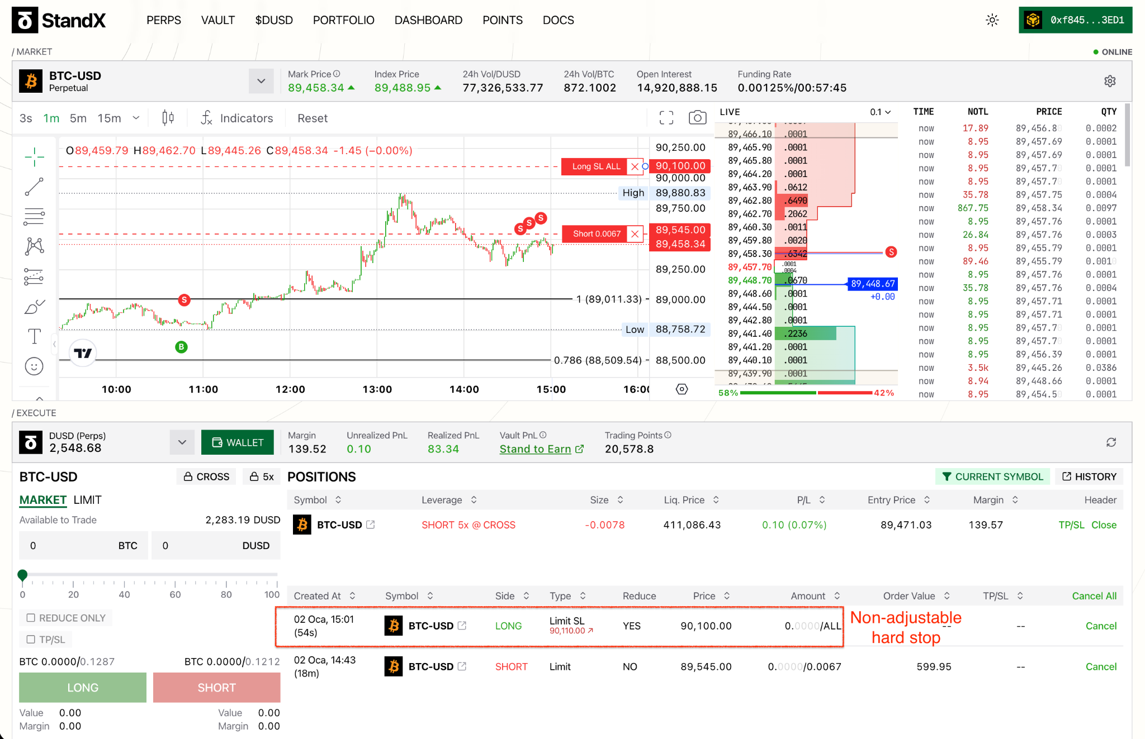
Task: Show Vault PnL info tooltip
Action: (x=543, y=435)
